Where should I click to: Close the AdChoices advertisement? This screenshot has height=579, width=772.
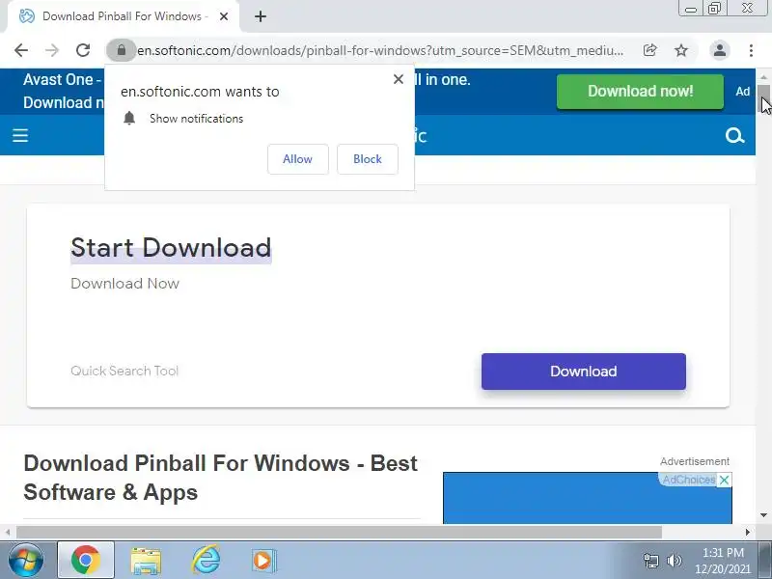click(x=724, y=480)
